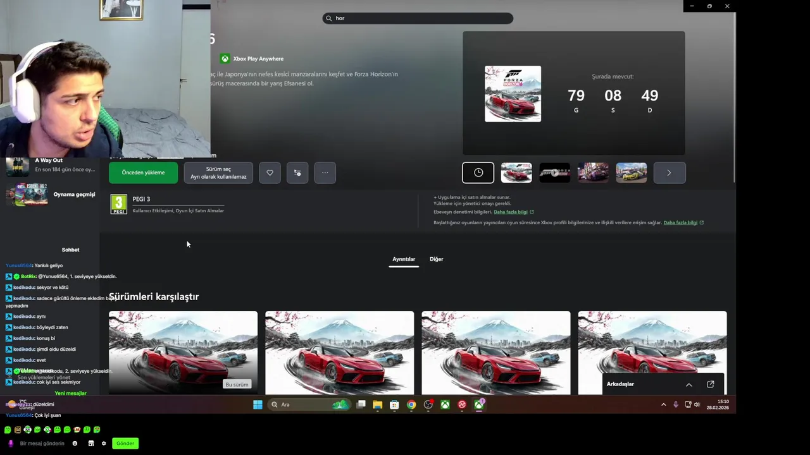
Task: Select the yellow car screenshot thumbnail
Action: (x=632, y=173)
